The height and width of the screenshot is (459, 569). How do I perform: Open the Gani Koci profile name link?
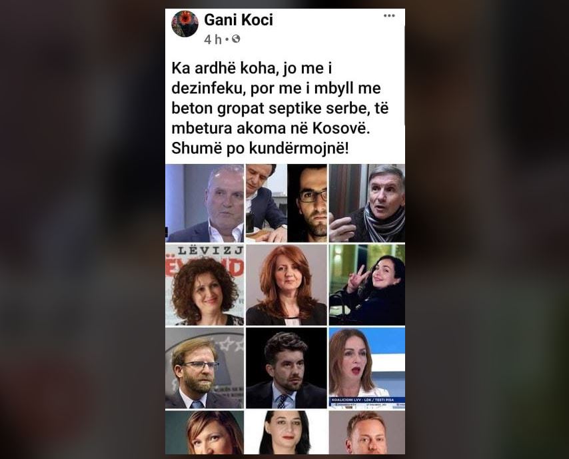(239, 20)
